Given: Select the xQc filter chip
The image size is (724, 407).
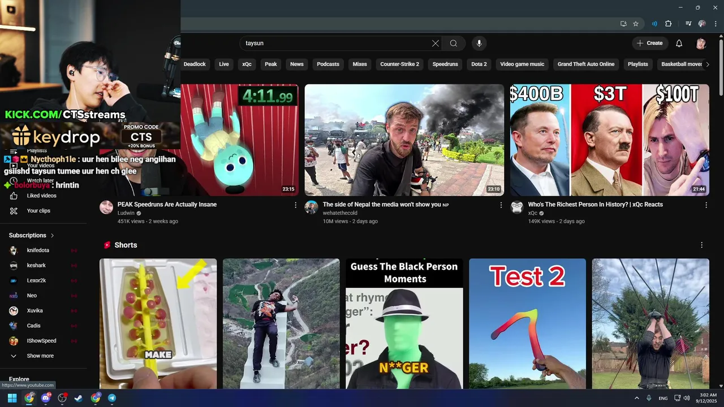Looking at the screenshot, I should (247, 64).
